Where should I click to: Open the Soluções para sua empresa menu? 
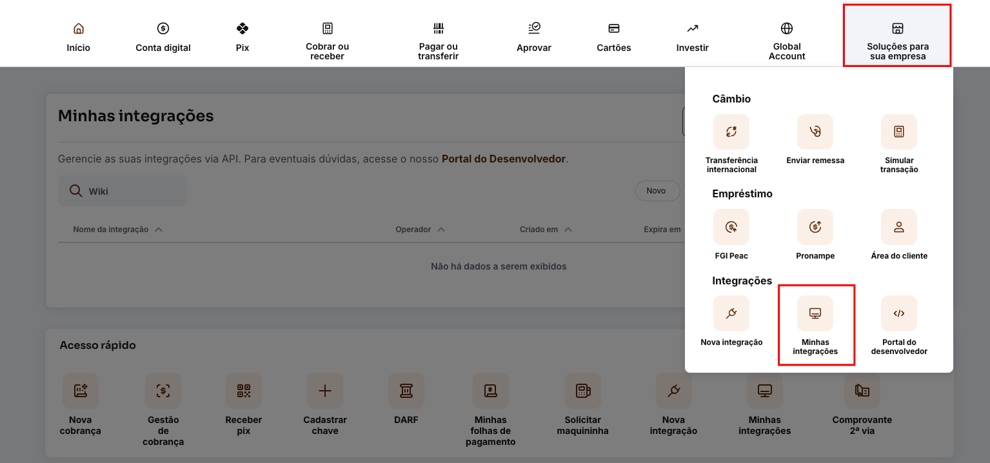[x=897, y=35]
